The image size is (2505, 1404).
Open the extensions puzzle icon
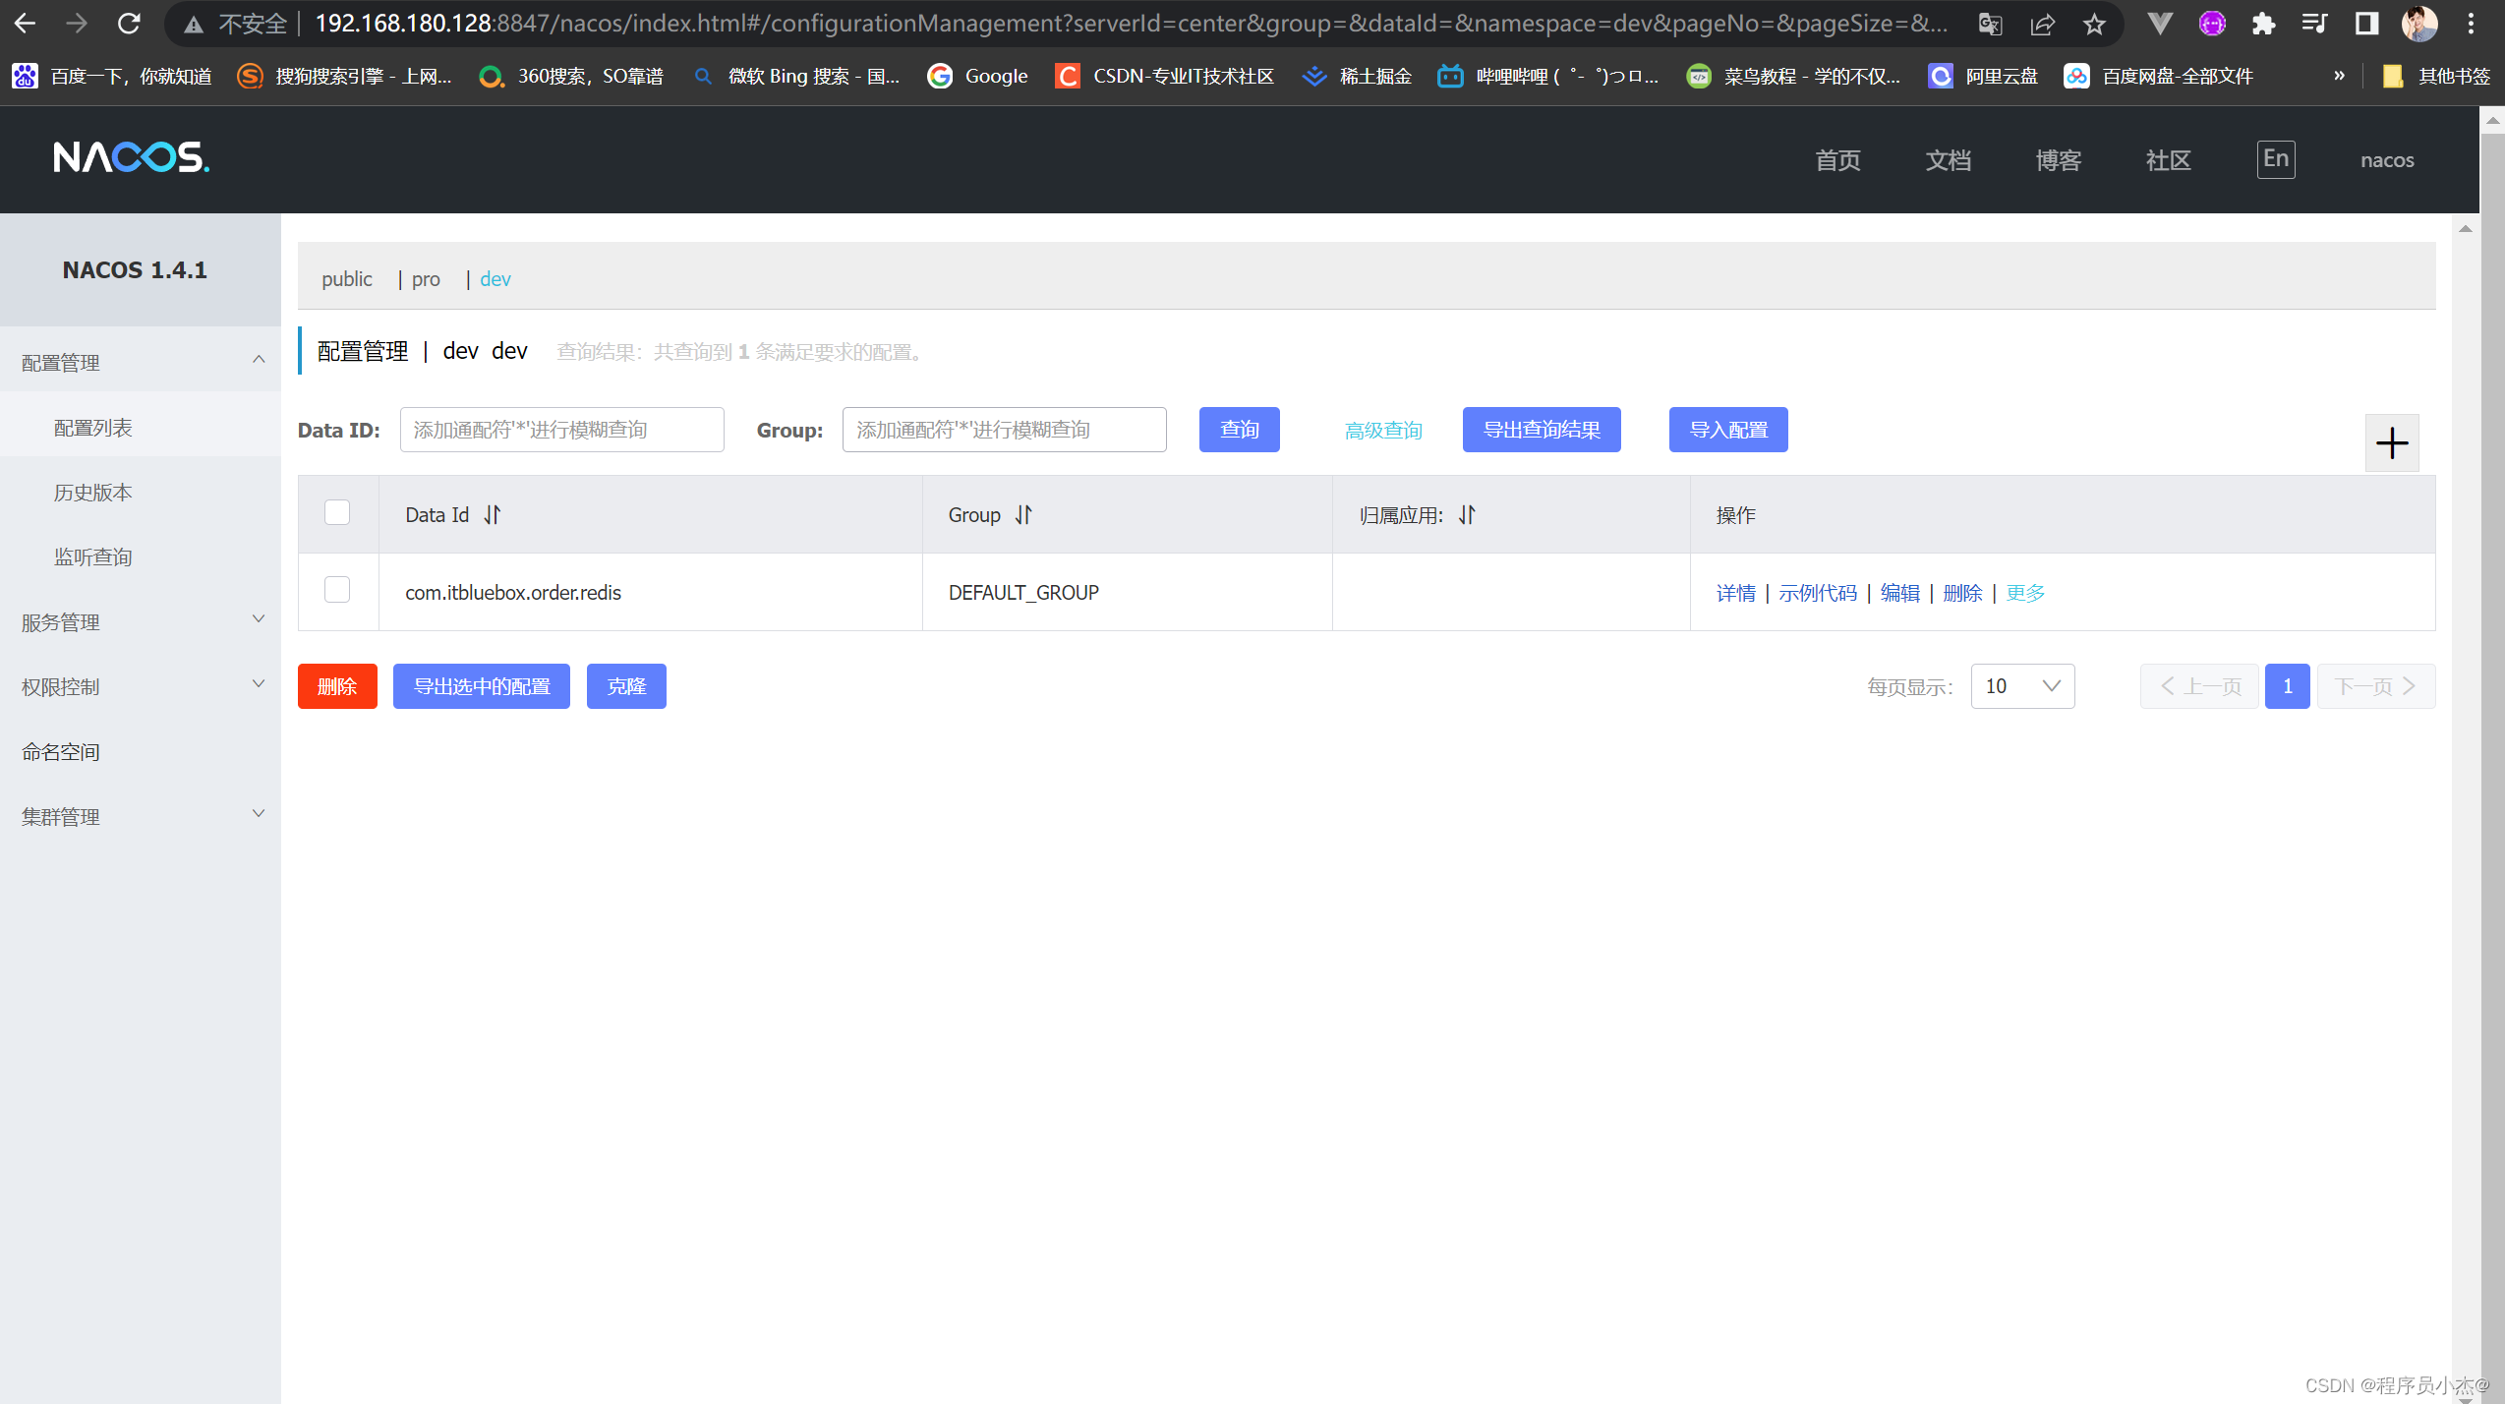point(2263,24)
